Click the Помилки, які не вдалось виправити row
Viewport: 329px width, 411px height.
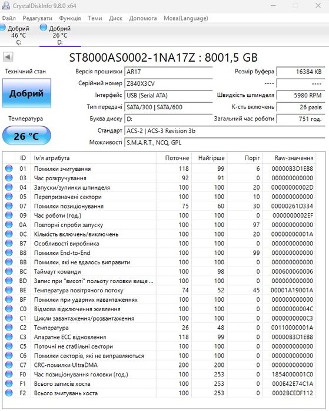click(x=160, y=262)
